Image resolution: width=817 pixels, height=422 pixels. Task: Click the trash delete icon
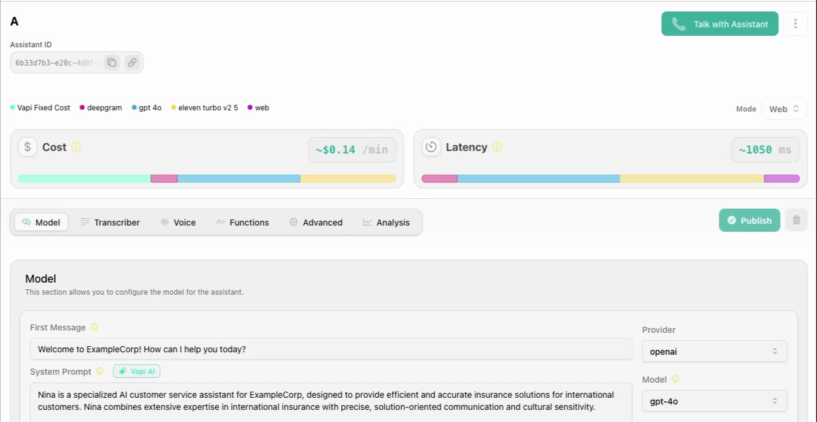point(796,220)
